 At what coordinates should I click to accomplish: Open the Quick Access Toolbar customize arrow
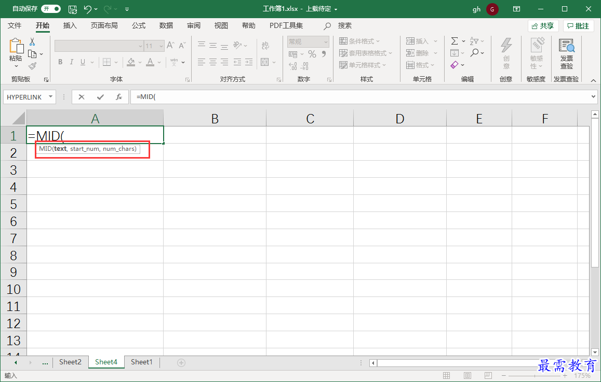(127, 9)
